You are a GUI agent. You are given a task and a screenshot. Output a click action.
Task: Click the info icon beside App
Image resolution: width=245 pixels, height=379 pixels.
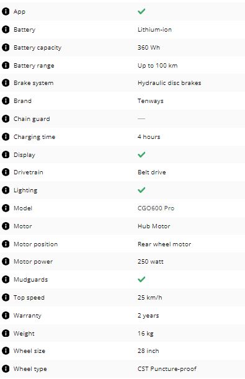click(6, 11)
